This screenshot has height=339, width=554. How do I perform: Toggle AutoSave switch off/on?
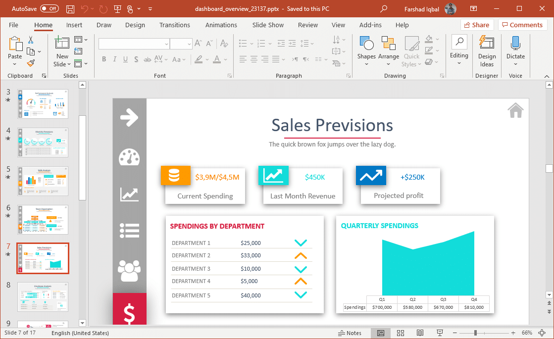(50, 9)
